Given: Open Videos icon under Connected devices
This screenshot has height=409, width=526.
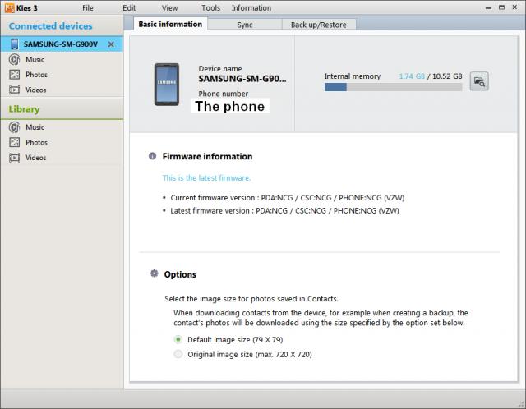Looking at the screenshot, I should pyautogui.click(x=15, y=90).
